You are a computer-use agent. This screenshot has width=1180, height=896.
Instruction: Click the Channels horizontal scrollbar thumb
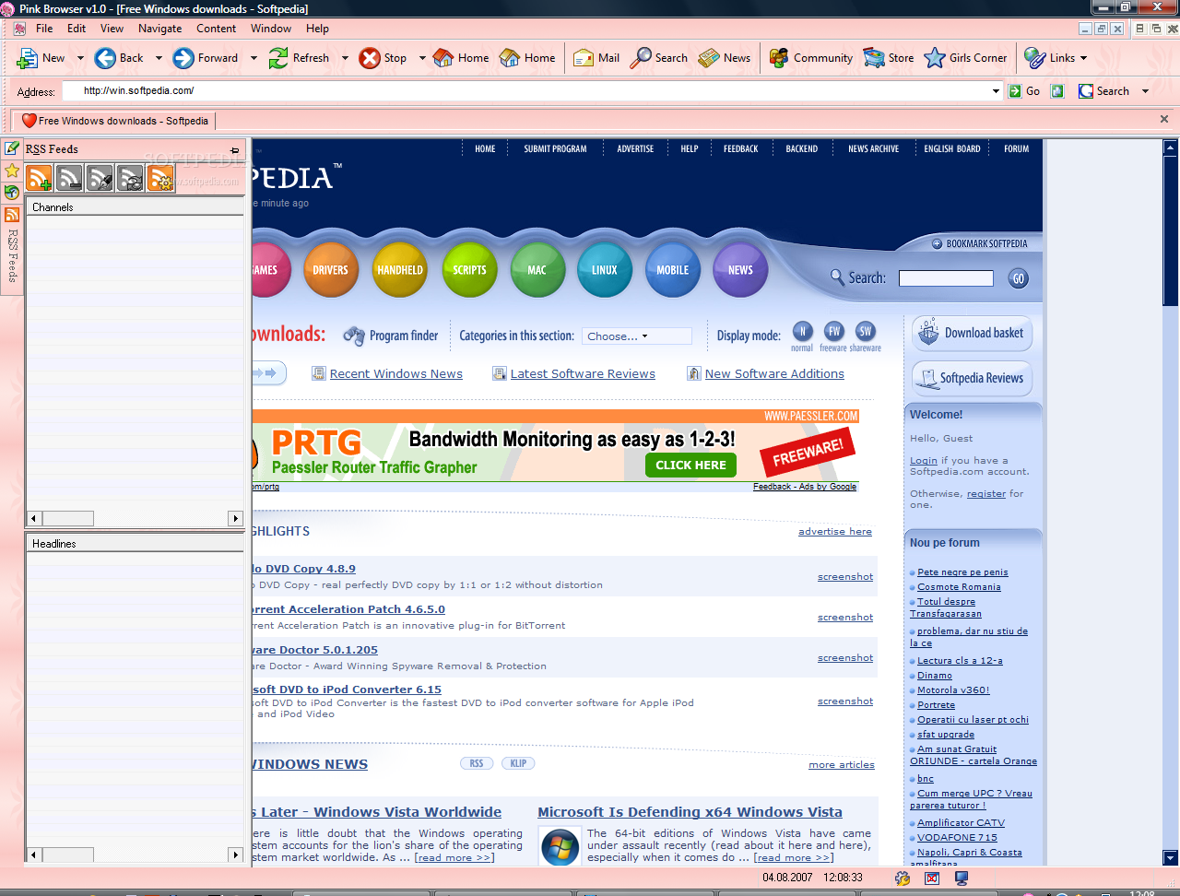(x=67, y=518)
